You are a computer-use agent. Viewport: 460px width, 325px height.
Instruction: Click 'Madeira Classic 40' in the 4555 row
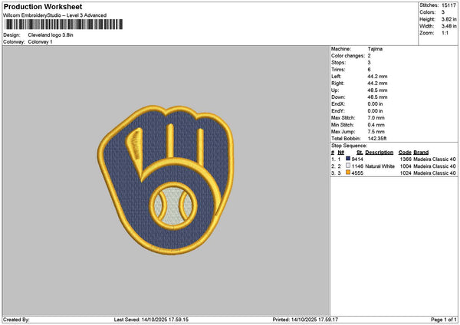click(x=435, y=173)
